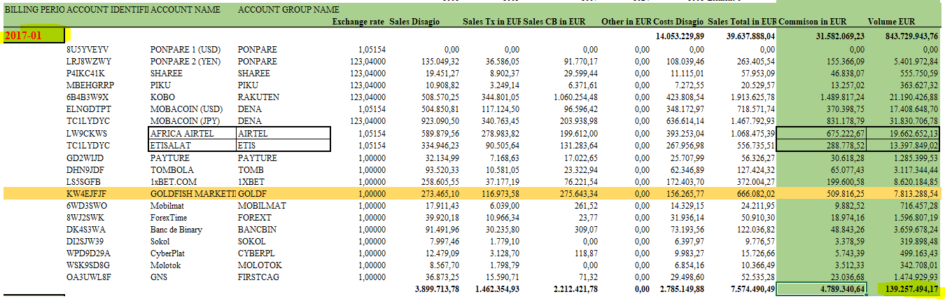The width and height of the screenshot is (945, 299).
Task: Click the ForexTime account name cell
Action: point(171,216)
